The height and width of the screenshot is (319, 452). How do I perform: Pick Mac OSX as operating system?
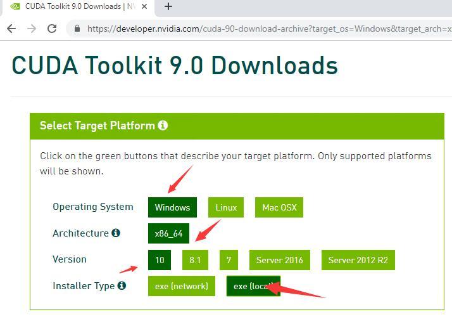(279, 207)
